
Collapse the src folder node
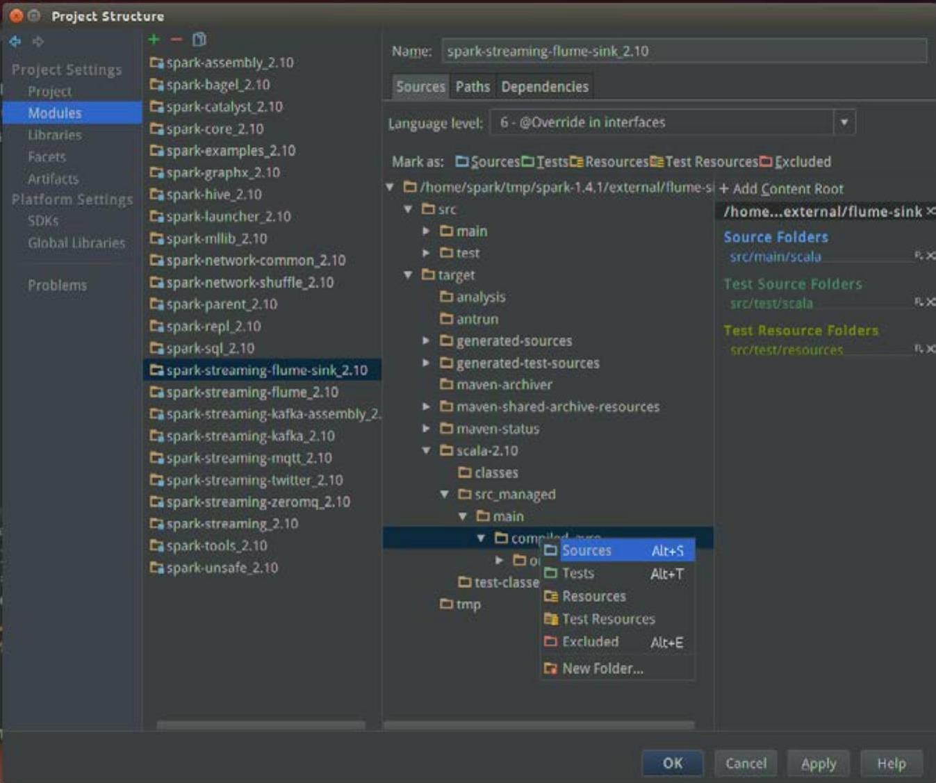(409, 209)
